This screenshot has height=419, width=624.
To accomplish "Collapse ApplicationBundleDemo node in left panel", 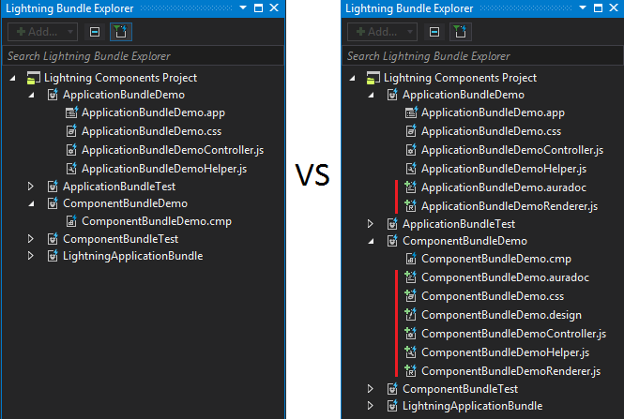I will coord(30,95).
